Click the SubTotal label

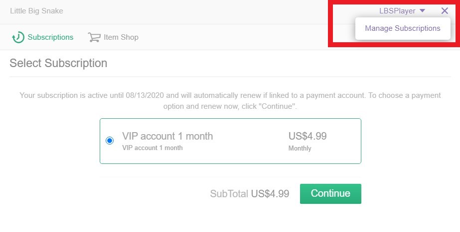229,194
